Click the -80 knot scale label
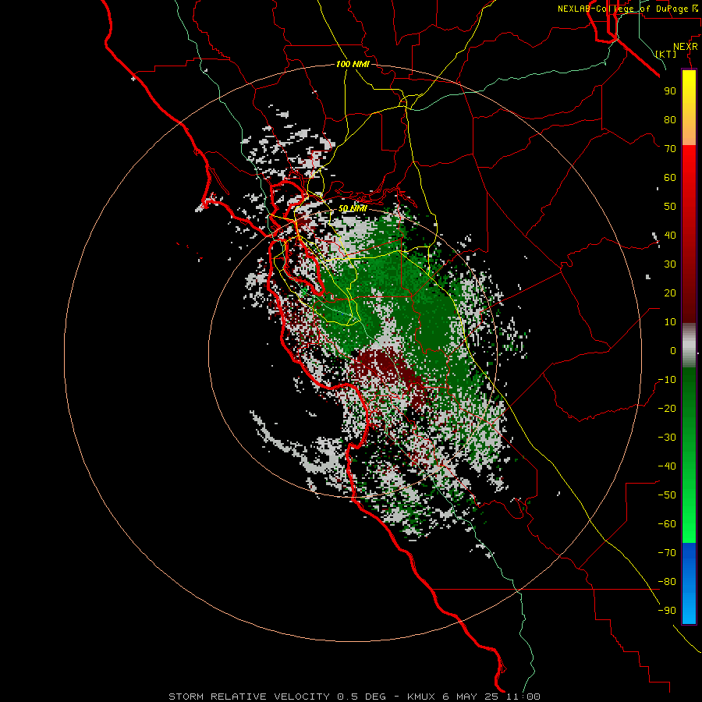 (667, 582)
